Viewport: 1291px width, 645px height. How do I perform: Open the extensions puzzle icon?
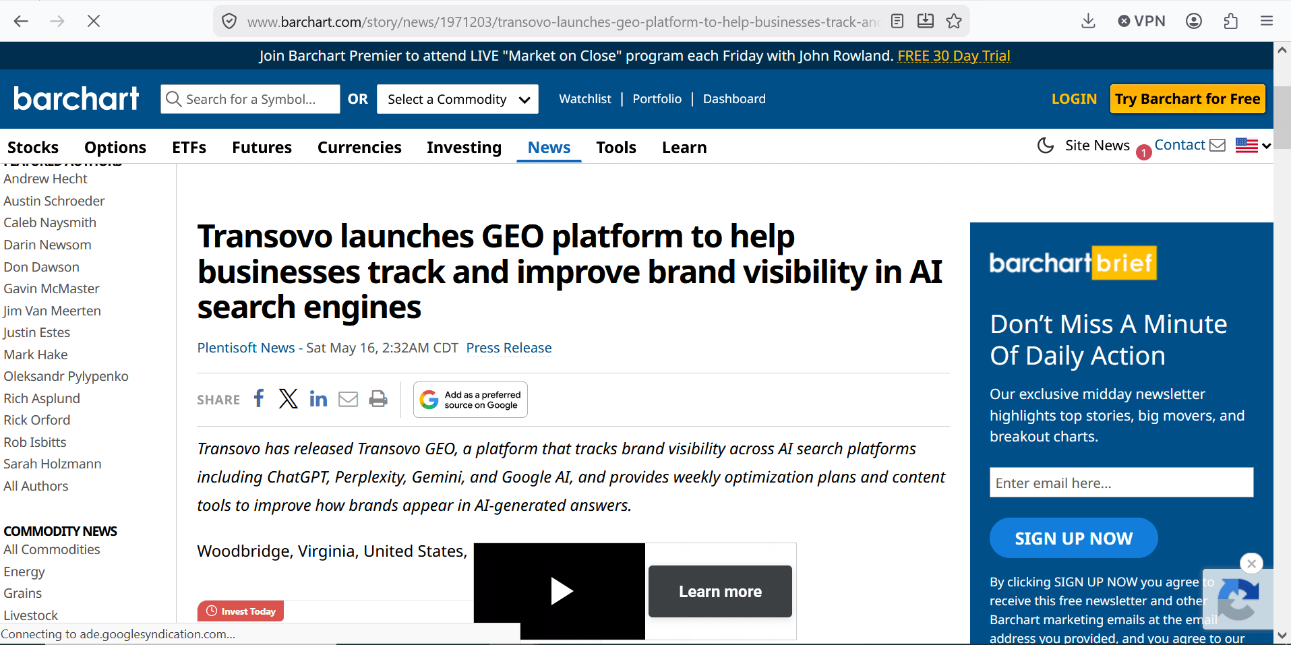click(1231, 22)
